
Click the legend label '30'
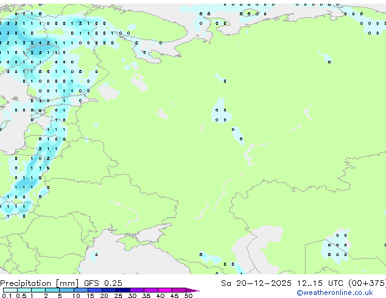tap(132, 296)
